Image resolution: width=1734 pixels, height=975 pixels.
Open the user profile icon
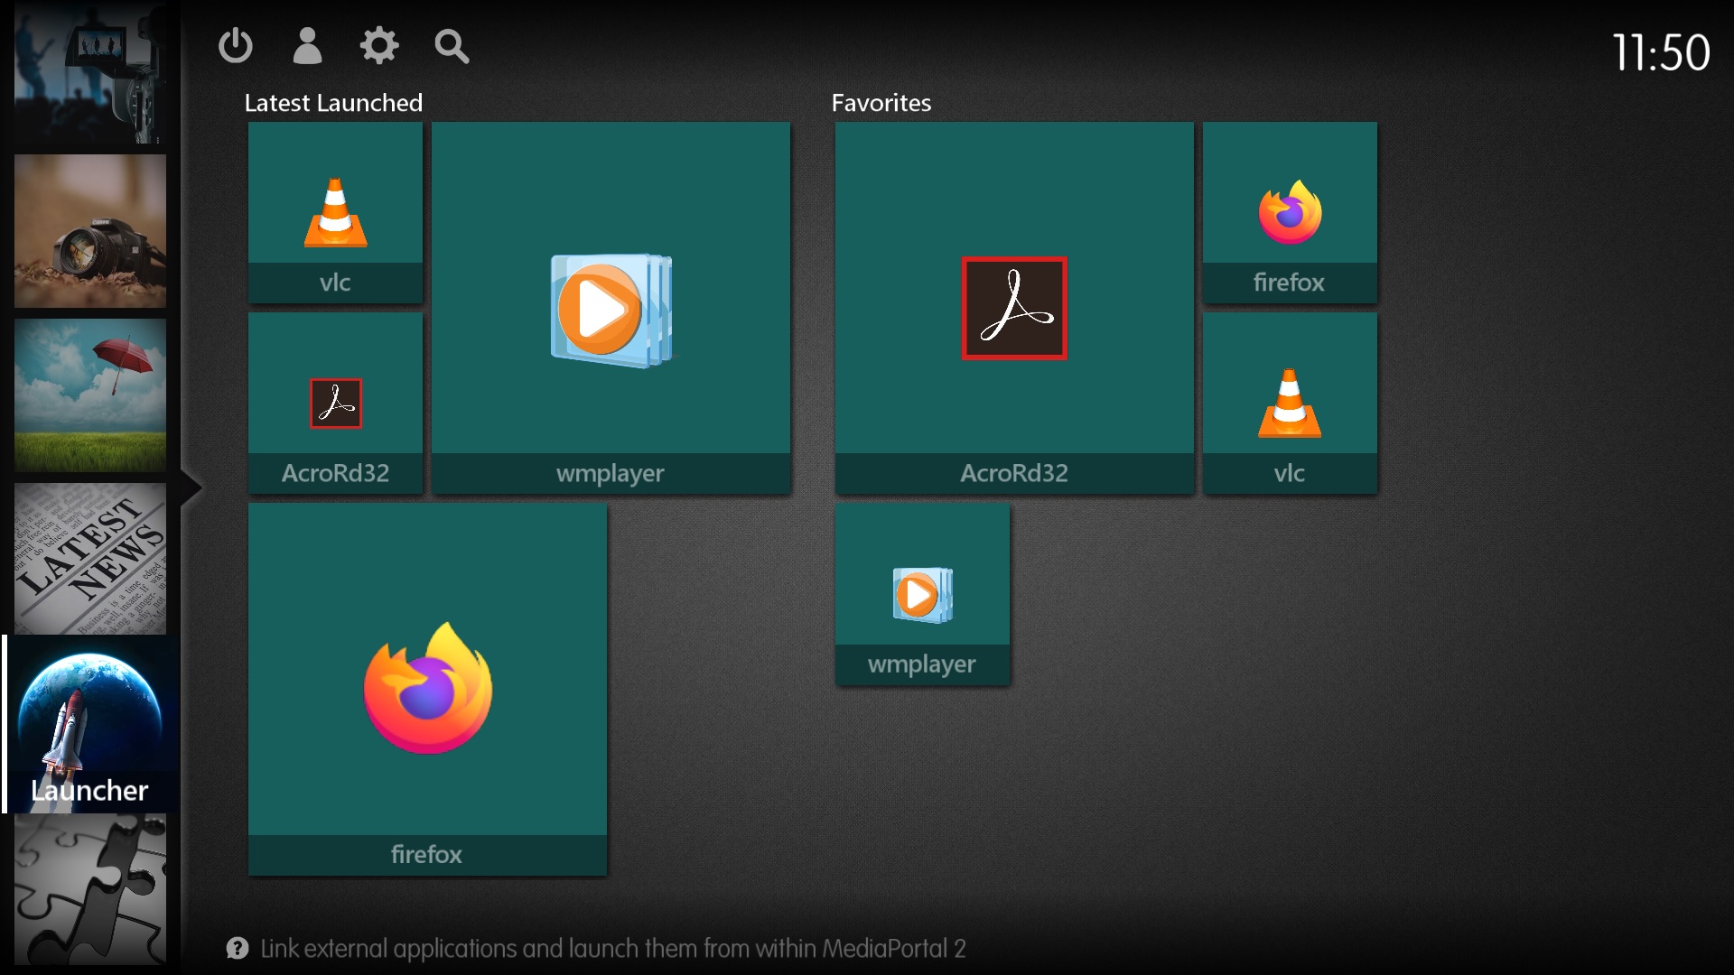pos(307,45)
